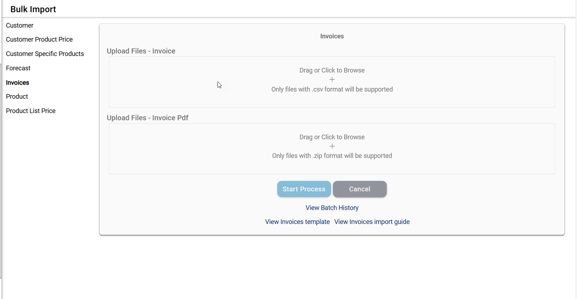577x299 pixels.
Task: Click the plus icon in Invoice upload area
Action: pos(332,80)
